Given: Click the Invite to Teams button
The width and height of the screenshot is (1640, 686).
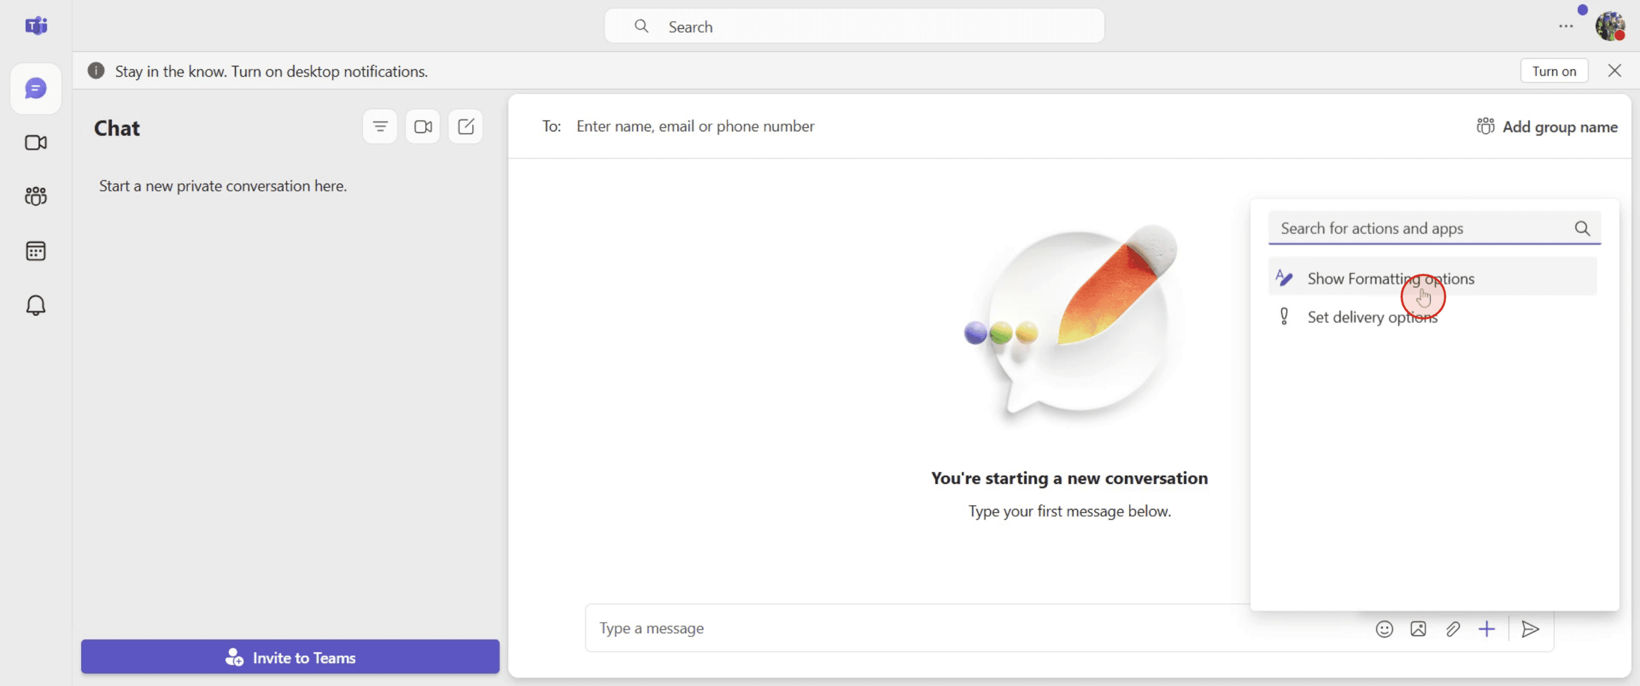Looking at the screenshot, I should 290,657.
